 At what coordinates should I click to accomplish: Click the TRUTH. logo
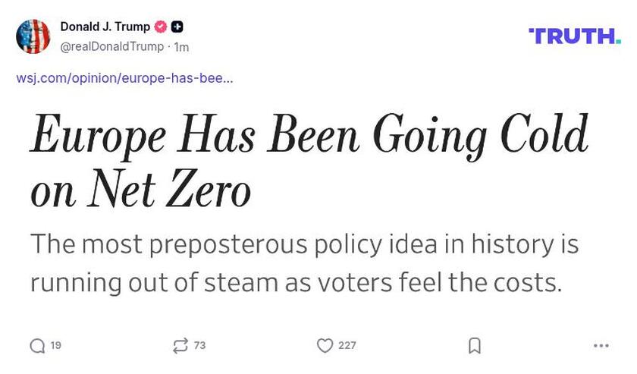point(574,36)
